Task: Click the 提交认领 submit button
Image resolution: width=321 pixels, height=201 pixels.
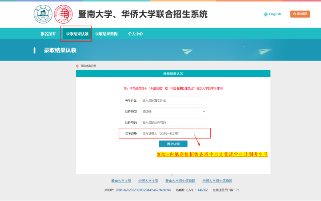Action: [173, 144]
